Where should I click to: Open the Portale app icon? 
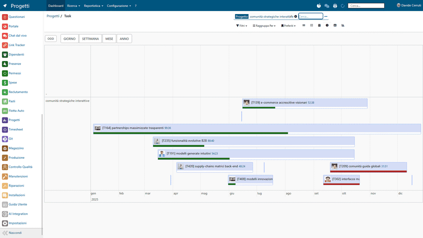click(x=5, y=26)
